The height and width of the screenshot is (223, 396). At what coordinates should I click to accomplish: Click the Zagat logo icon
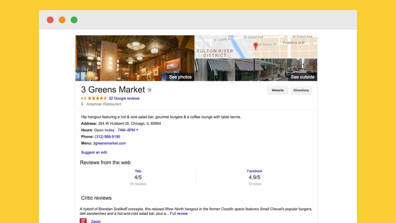(x=83, y=221)
